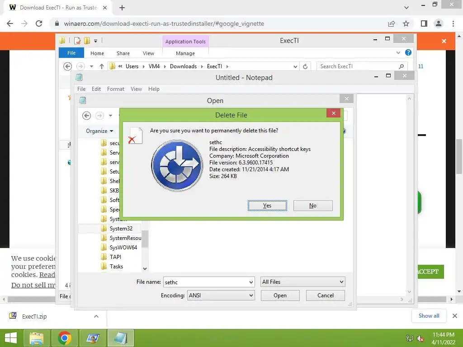Screen dimensions: 463x347
Task: Click the Search ExecTI field
Action: (x=362, y=66)
